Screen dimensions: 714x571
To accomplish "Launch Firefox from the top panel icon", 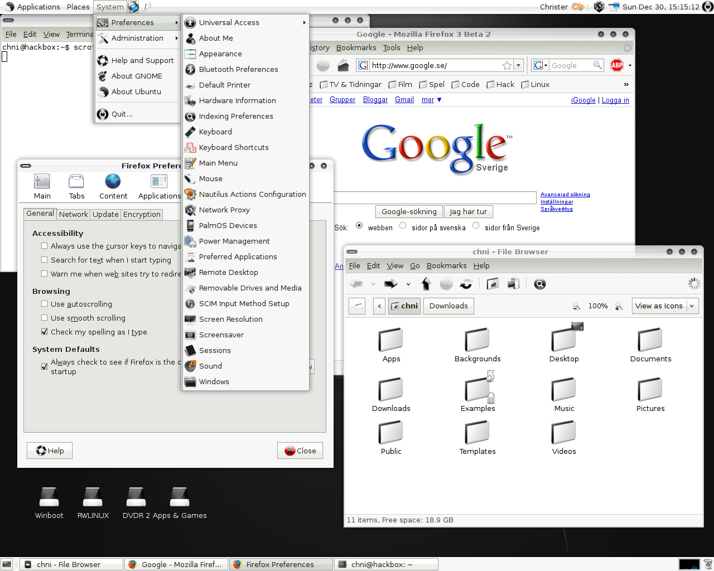I will click(x=133, y=7).
